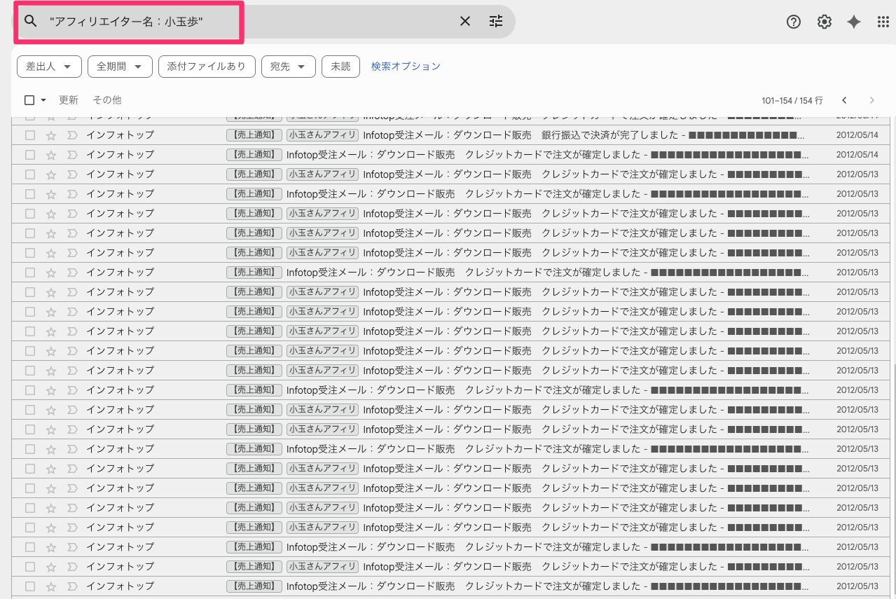Open the 検索オプション link
Screen dimensions: 896x599
406,67
